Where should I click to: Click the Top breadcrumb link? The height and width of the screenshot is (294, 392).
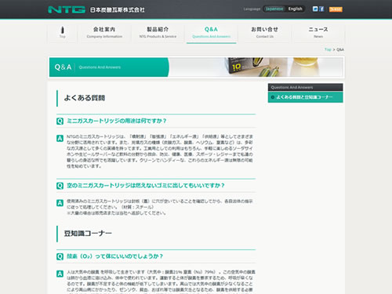point(328,49)
